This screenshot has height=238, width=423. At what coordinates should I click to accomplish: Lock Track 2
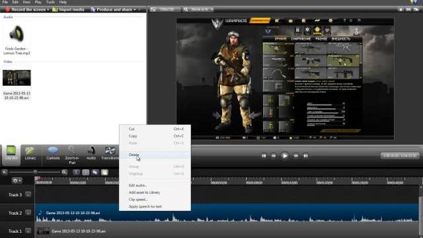(28, 213)
